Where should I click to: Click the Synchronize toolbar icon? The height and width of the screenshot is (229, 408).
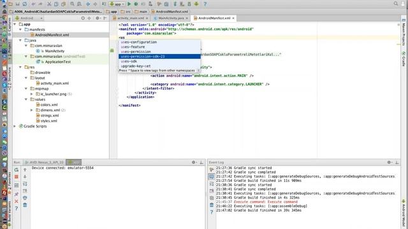tap(24, 4)
